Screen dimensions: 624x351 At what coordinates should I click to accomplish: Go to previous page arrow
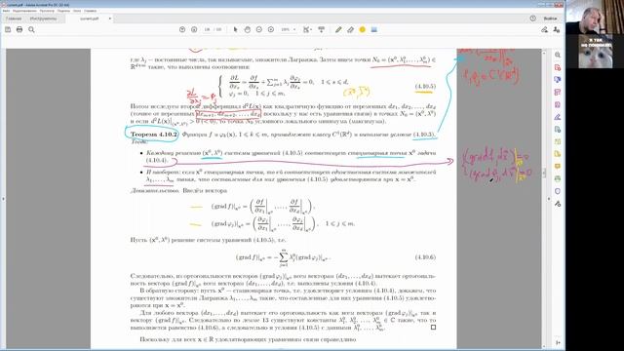coord(182,29)
